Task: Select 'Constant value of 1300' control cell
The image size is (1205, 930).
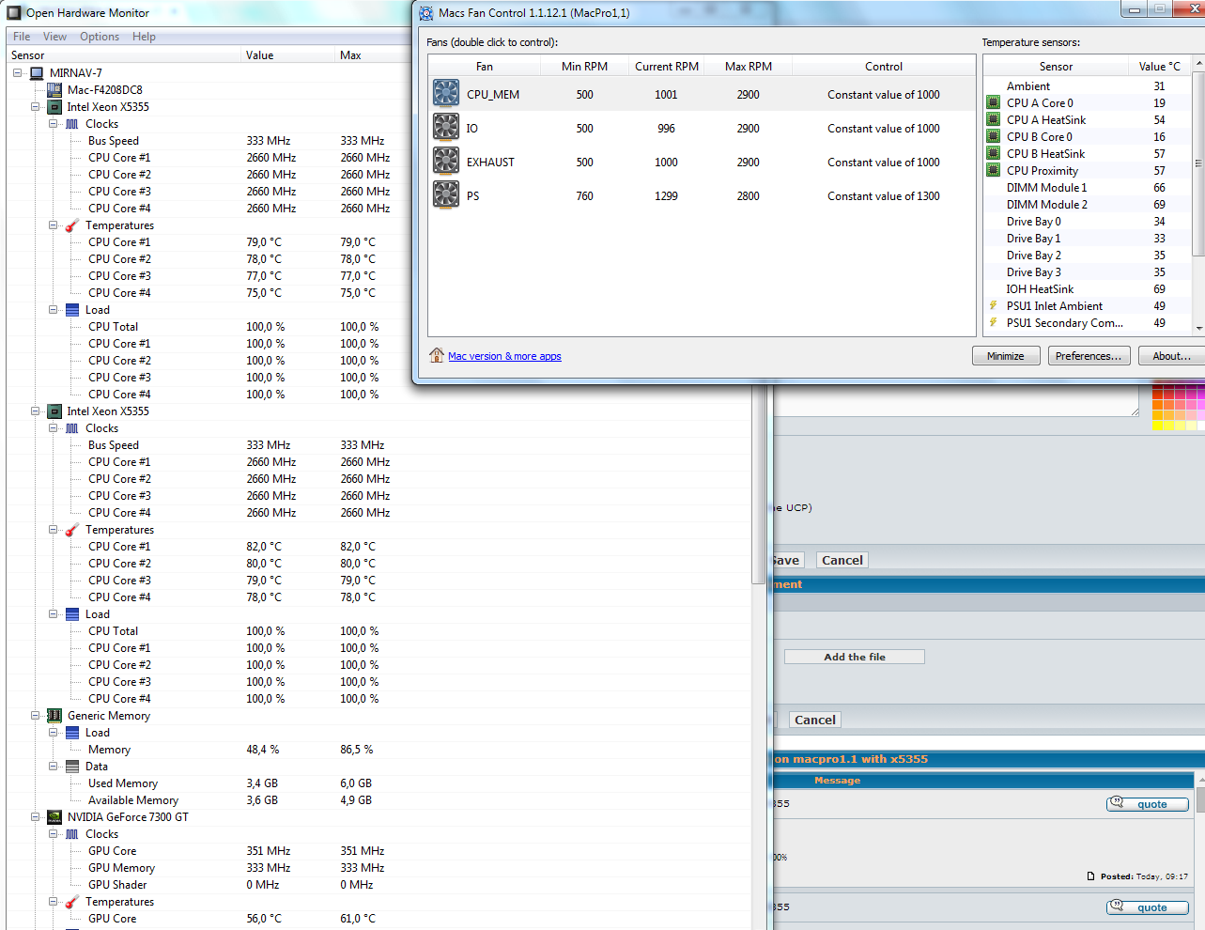Action: tap(884, 195)
